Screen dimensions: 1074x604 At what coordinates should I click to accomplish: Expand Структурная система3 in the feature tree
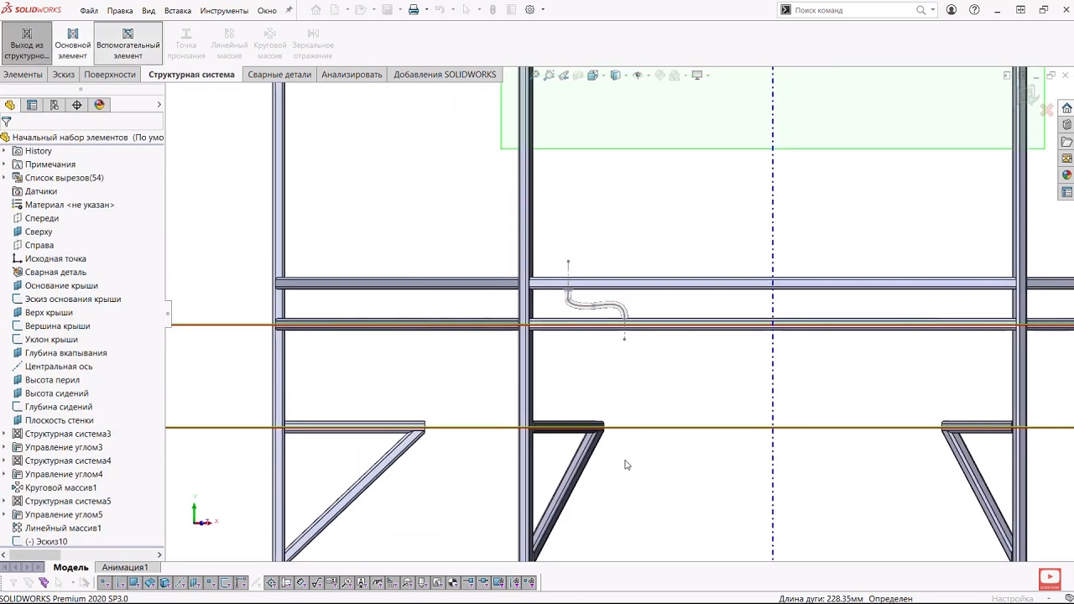pyautogui.click(x=5, y=434)
